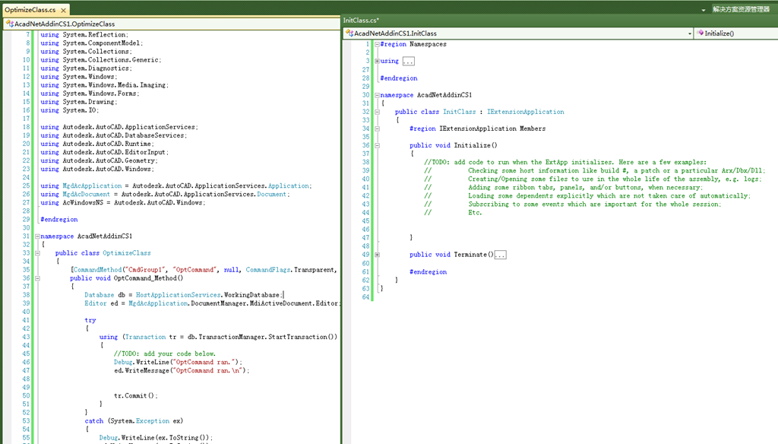Activate the InitClass.cs* tab
The image size is (778, 444).
coord(361,21)
